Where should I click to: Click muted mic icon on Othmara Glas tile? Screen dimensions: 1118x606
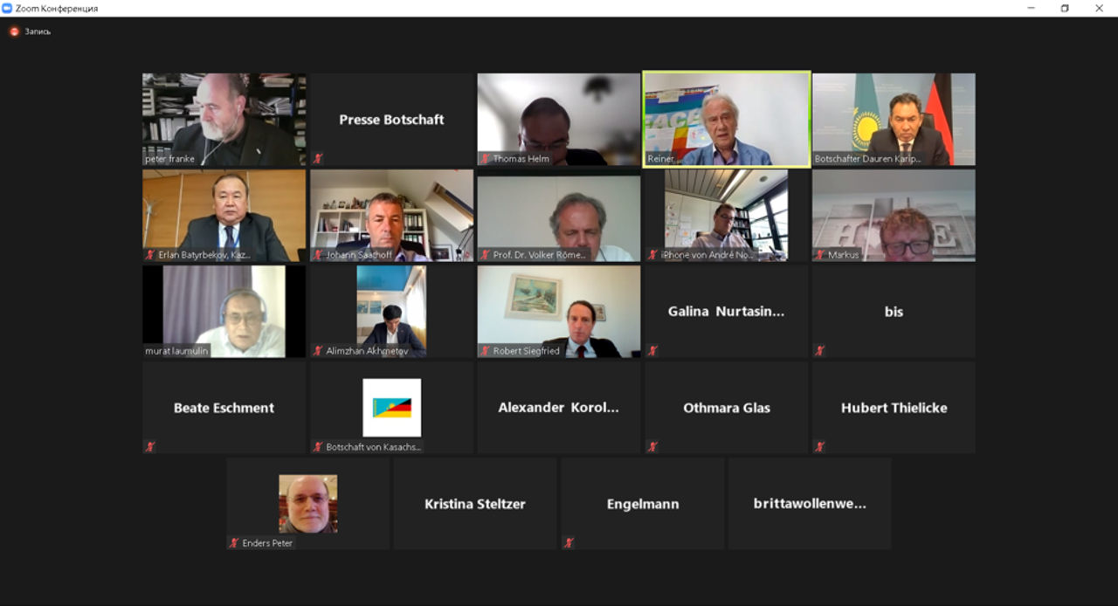coord(652,446)
